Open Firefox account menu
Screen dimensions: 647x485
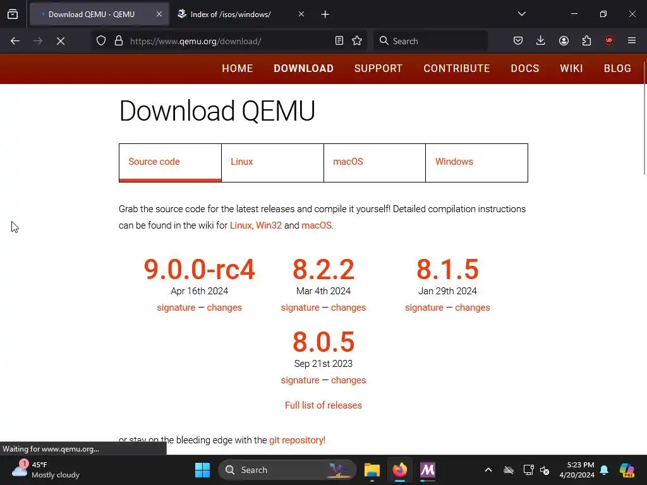[564, 40]
